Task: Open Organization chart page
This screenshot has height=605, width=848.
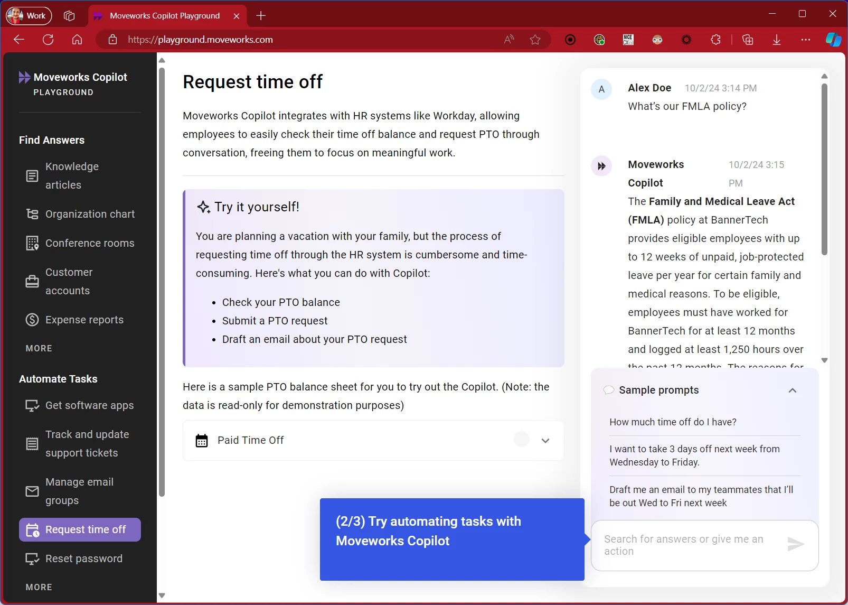Action: (x=80, y=214)
